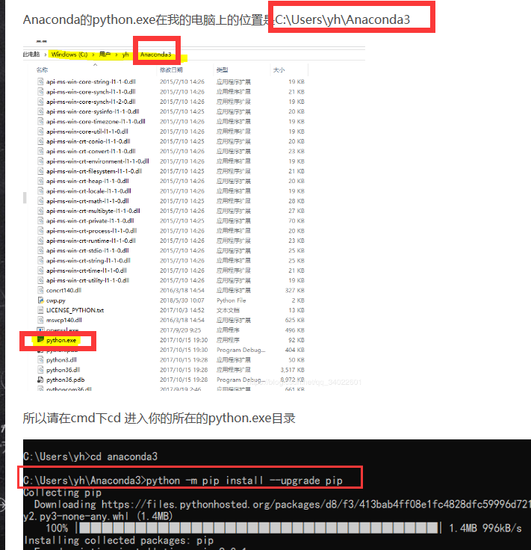
Task: Click the api-ms-win-core-string-l1-1-0.dll icon
Action: [x=40, y=81]
